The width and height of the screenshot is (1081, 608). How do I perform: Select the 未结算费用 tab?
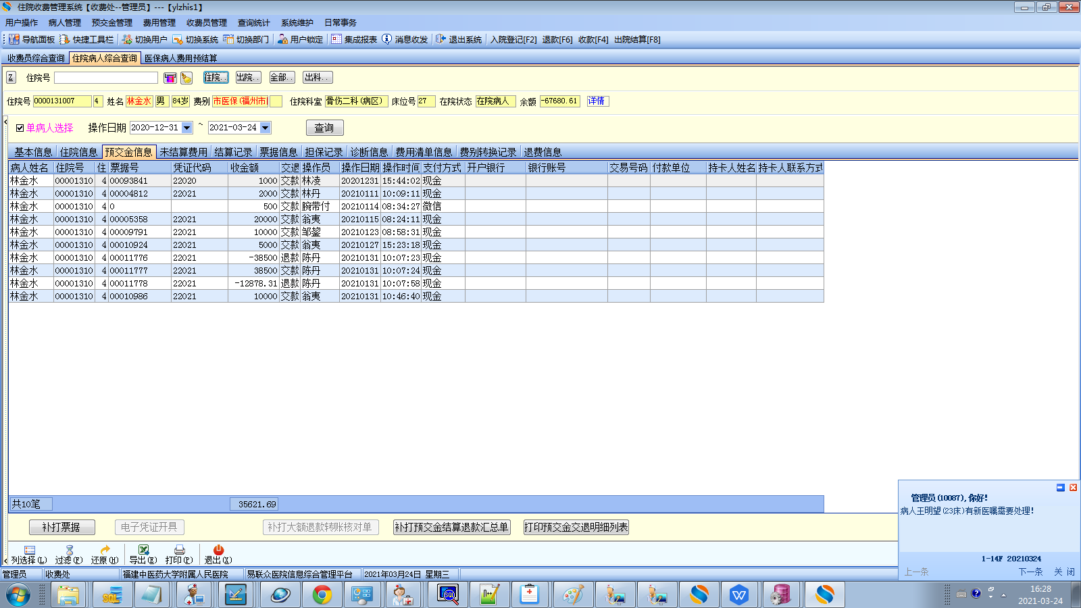pos(183,152)
